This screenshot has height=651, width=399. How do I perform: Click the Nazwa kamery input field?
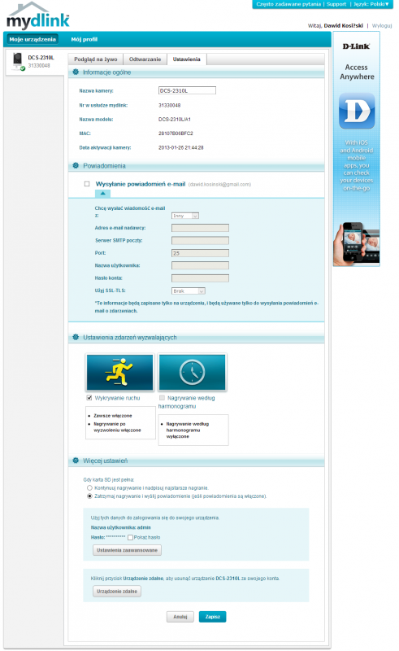click(x=187, y=90)
